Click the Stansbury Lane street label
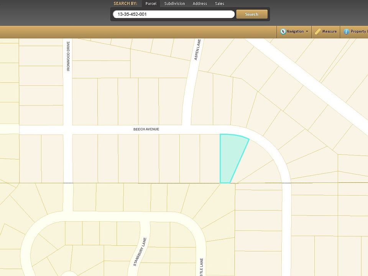 140,252
